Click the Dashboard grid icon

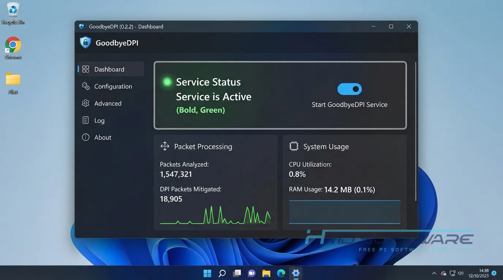(x=86, y=69)
